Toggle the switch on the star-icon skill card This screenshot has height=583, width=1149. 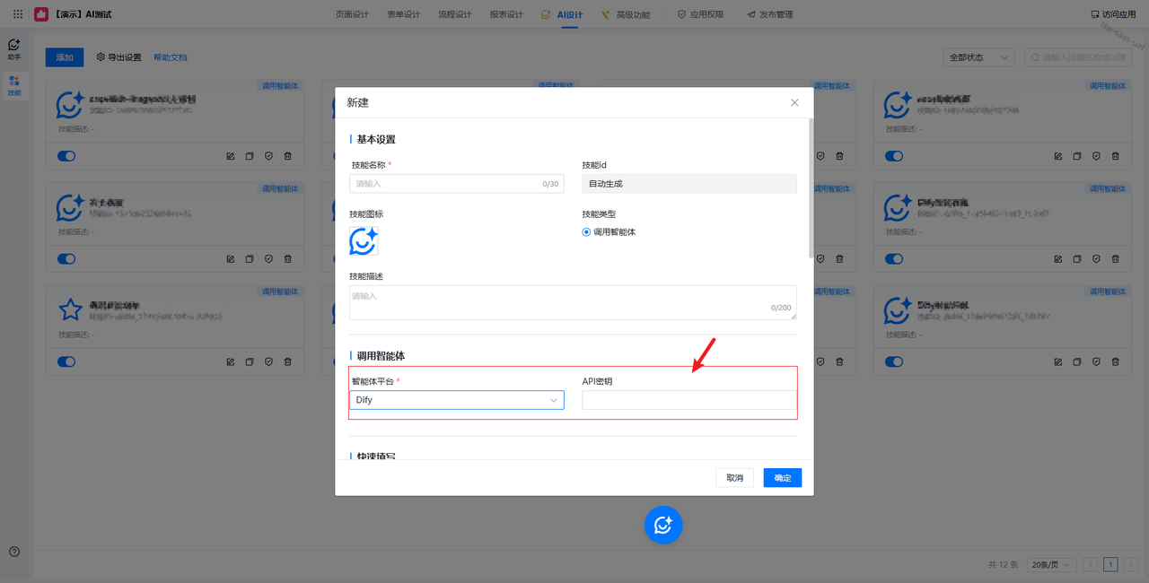click(66, 362)
